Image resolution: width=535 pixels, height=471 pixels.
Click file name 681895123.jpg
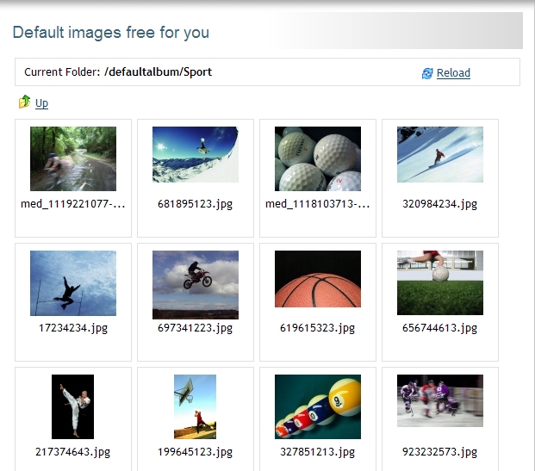coord(196,204)
